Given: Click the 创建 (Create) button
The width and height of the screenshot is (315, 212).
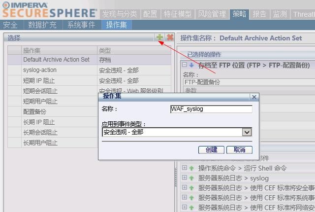Looking at the screenshot, I should point(211,150).
